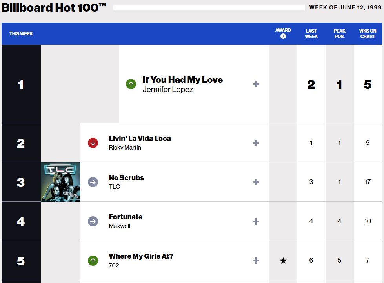Select the Wks on Chart column header

click(x=368, y=33)
